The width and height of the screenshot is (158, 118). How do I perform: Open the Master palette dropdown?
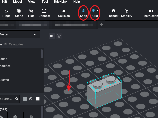coord(20,34)
